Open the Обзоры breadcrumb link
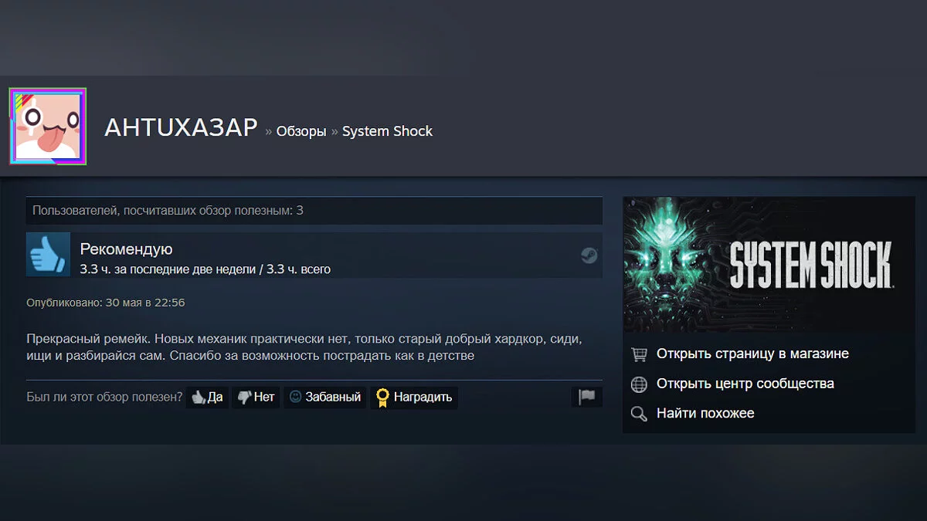The width and height of the screenshot is (927, 521). click(301, 131)
